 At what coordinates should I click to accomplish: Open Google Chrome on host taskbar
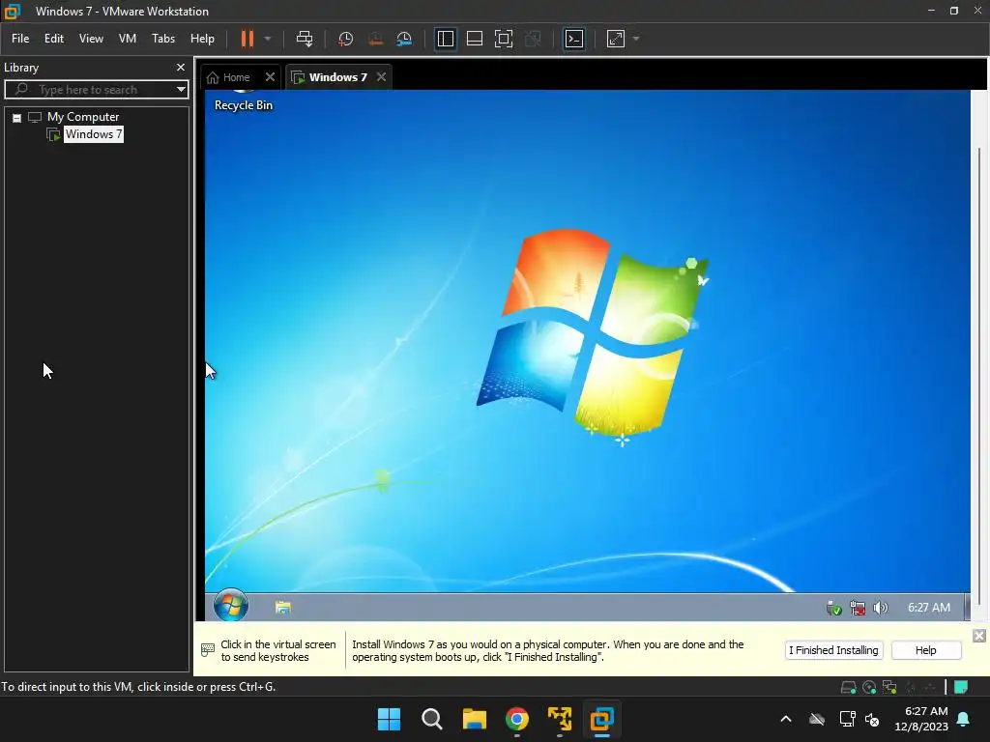pyautogui.click(x=517, y=719)
